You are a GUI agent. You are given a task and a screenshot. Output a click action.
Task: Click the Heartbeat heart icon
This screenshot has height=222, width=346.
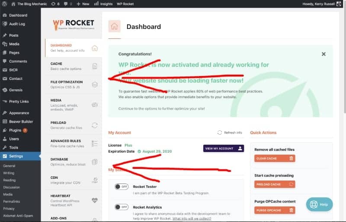click(x=95, y=200)
